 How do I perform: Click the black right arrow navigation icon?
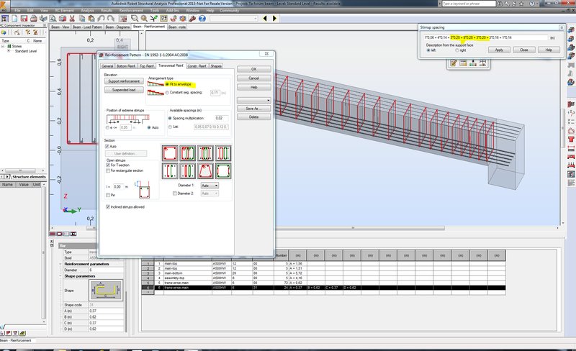(x=274, y=19)
